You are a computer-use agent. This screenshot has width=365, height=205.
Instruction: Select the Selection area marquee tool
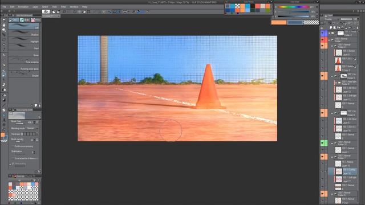tap(4, 40)
